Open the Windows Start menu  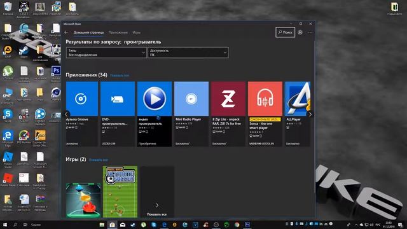coord(4,225)
